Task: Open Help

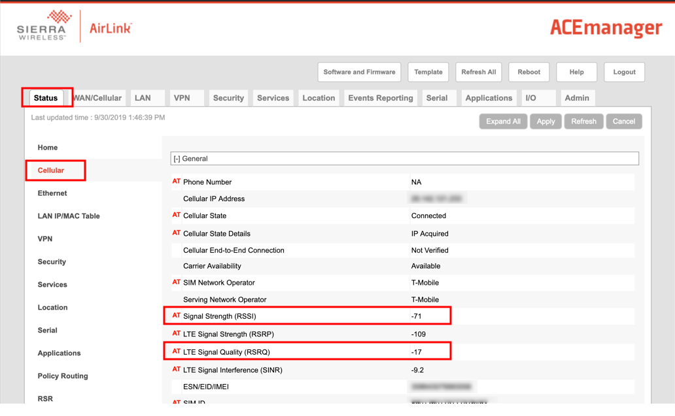Action: click(x=577, y=72)
